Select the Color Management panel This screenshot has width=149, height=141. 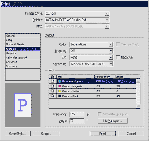[23, 58]
